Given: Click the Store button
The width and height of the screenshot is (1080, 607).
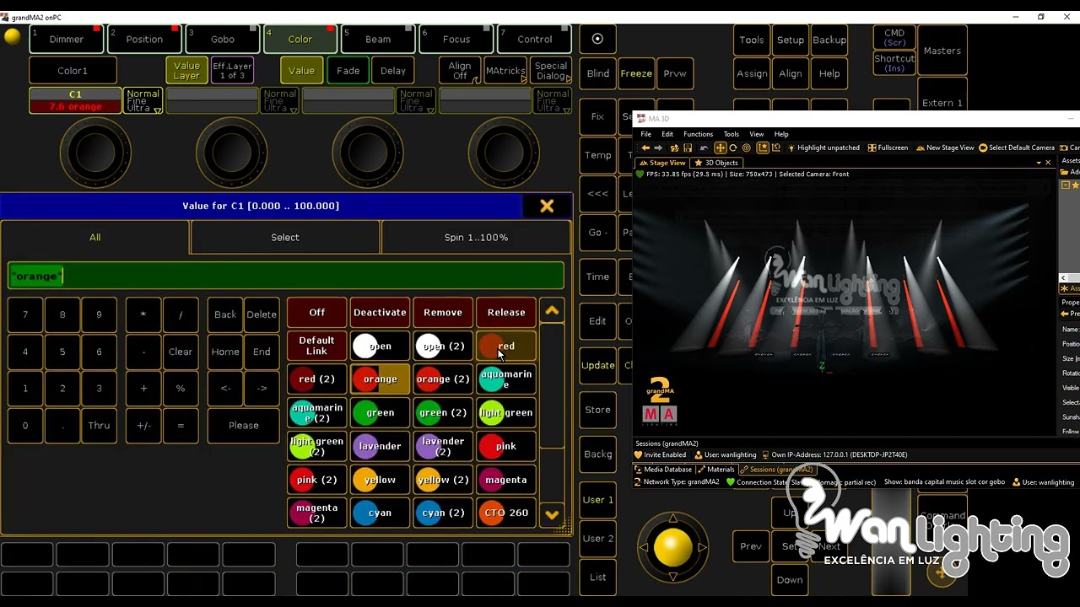Looking at the screenshot, I should [598, 410].
